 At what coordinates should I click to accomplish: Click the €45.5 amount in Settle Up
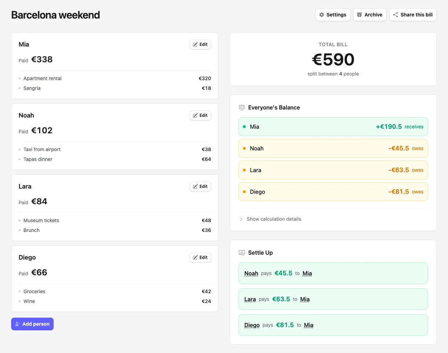click(x=283, y=273)
